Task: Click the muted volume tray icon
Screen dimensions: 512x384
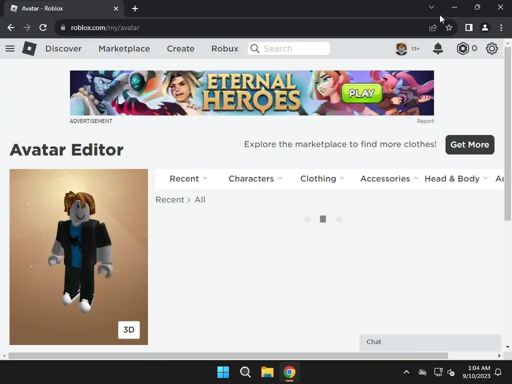Action: pyautogui.click(x=451, y=372)
